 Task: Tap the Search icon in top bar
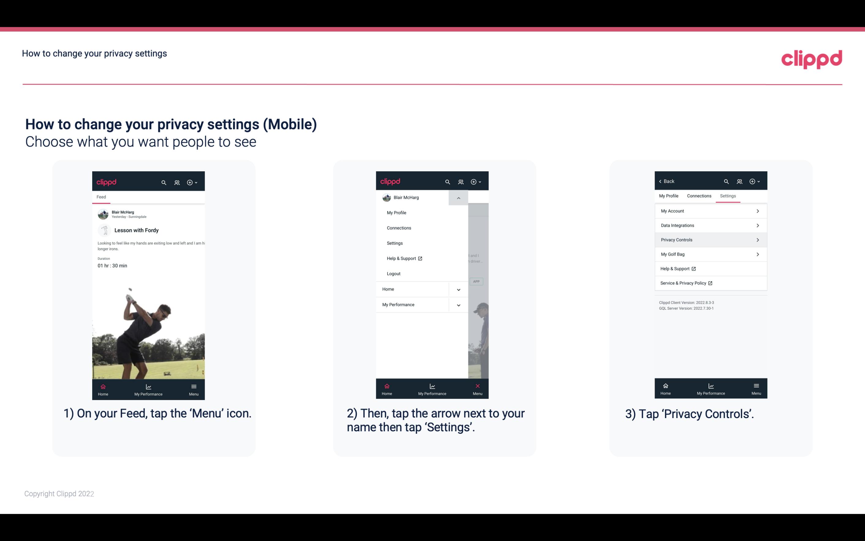(164, 182)
